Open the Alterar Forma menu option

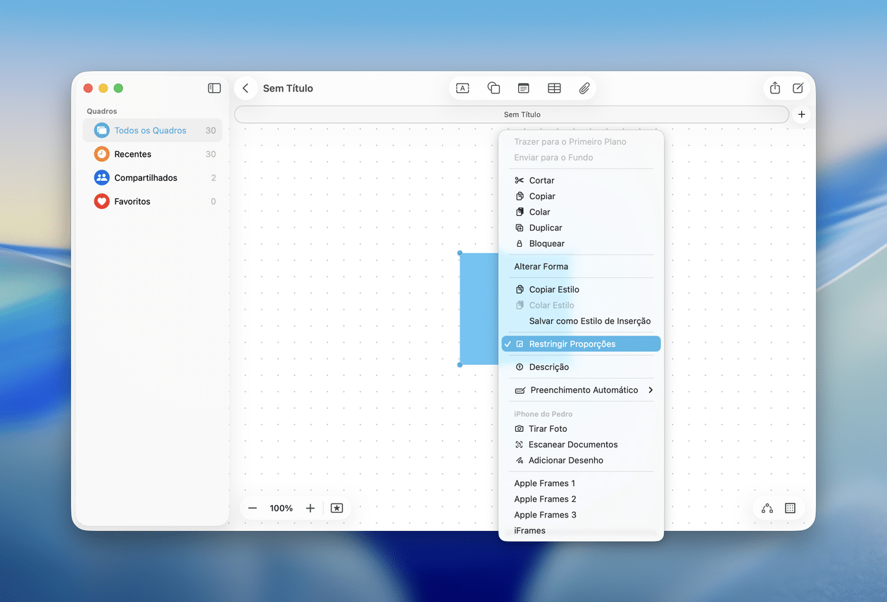tap(541, 267)
